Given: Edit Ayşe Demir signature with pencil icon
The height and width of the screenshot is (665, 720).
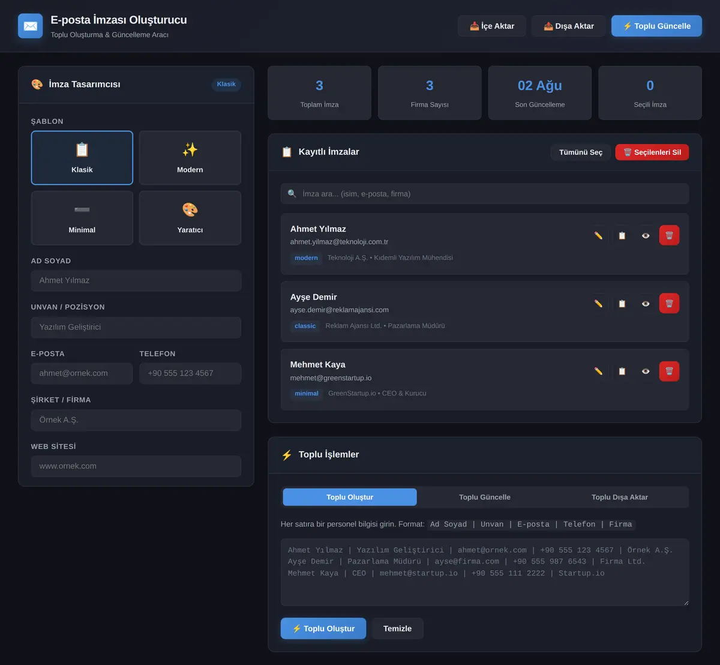Looking at the screenshot, I should coord(598,303).
